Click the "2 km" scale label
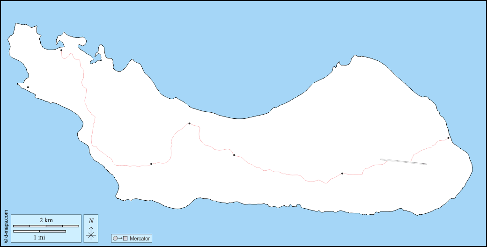 point(46,220)
